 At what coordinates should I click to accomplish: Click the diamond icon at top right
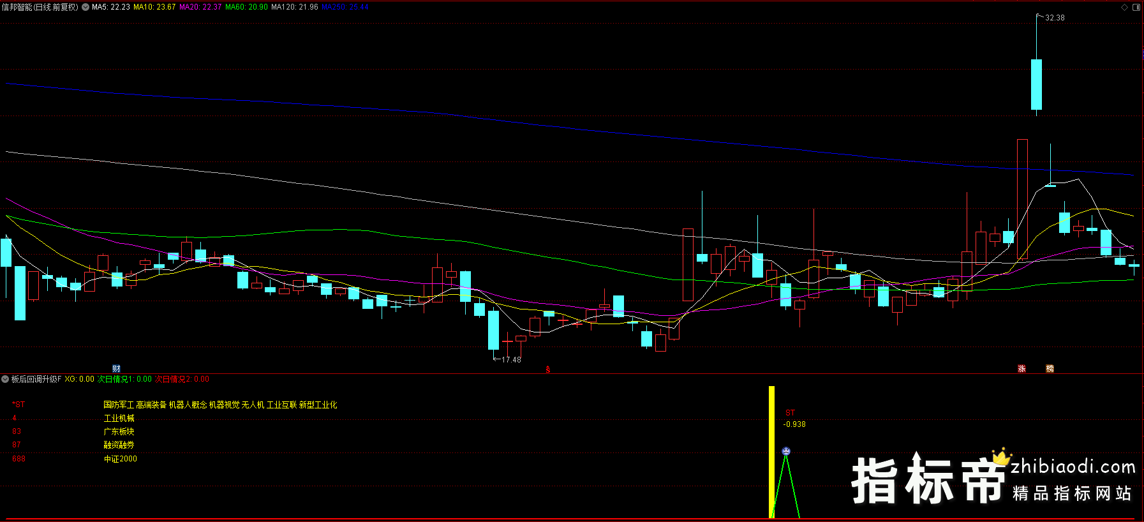1125,7
